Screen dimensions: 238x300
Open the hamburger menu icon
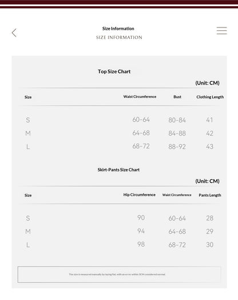[x=222, y=31]
